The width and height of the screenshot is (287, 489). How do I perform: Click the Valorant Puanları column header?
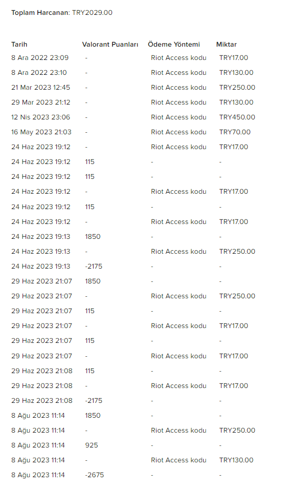click(110, 44)
